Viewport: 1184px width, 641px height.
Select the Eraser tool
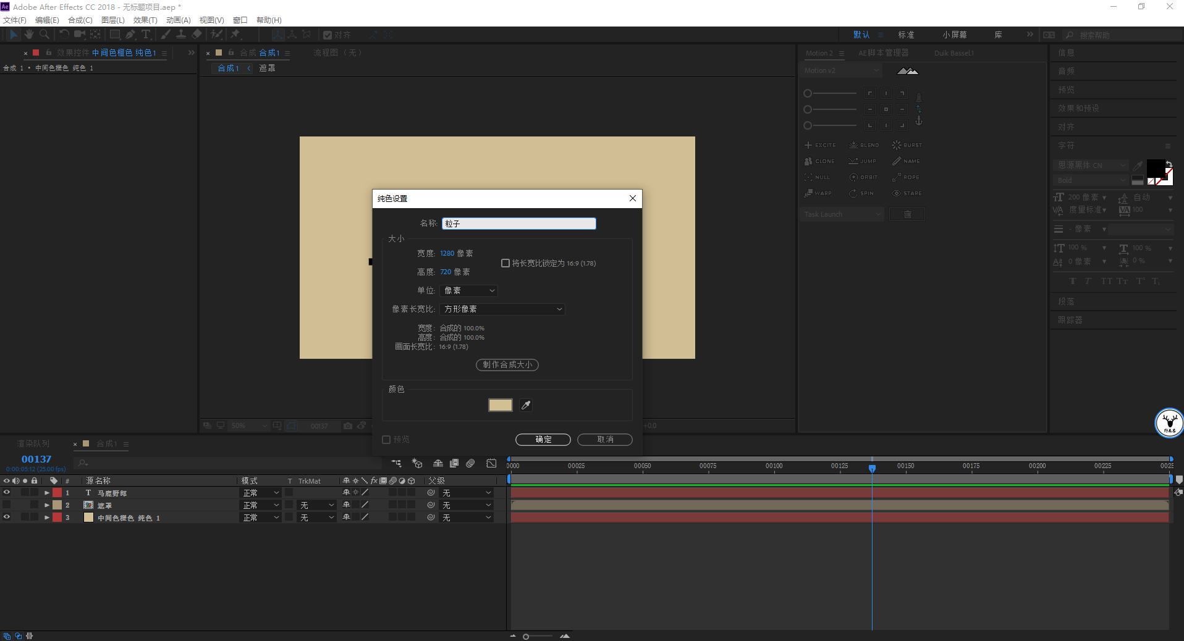197,35
